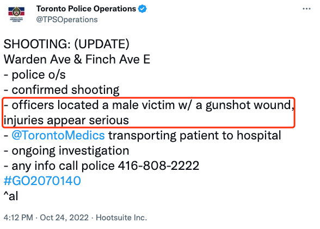Open the three-dot more options menu

click(306, 9)
